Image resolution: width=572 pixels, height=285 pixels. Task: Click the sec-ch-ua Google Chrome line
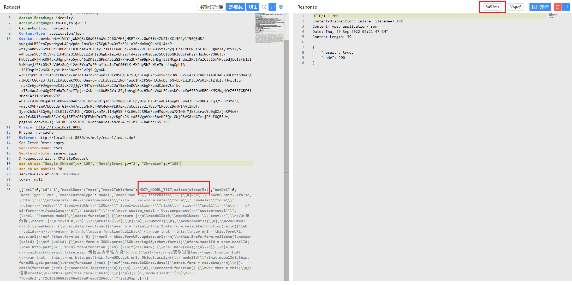pos(100,164)
